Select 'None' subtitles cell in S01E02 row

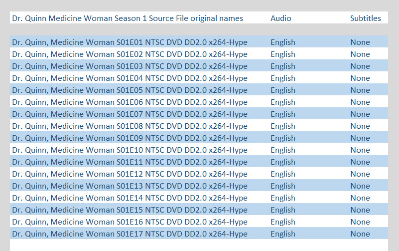coord(360,54)
